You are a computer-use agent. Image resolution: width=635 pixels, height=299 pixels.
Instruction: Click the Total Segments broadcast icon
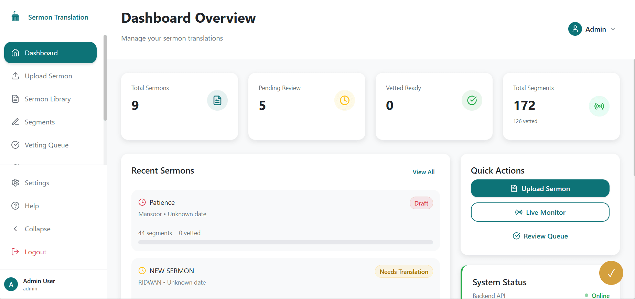(599, 106)
